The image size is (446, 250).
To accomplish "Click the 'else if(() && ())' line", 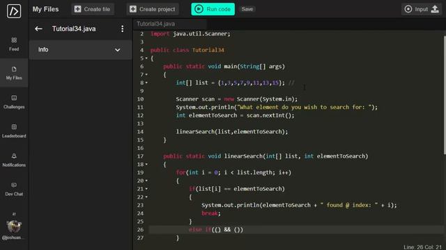I will click(216, 230).
